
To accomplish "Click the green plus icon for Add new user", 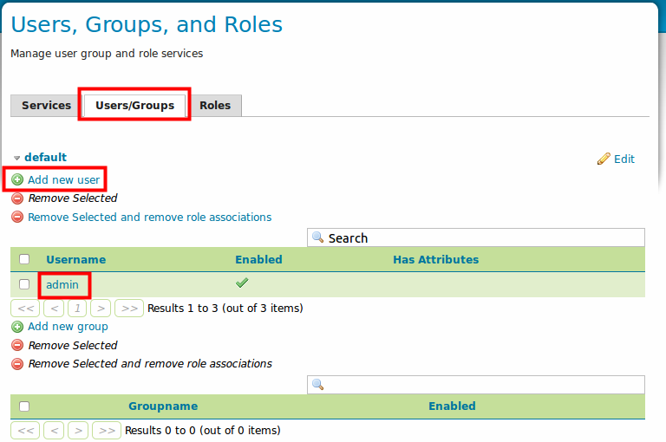I will [17, 179].
